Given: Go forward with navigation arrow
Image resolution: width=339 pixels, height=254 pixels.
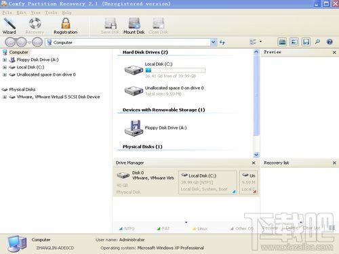Looking at the screenshot, I should pyautogui.click(x=22, y=42).
